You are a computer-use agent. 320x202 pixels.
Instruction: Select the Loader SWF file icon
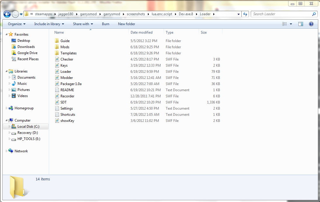pos(57,72)
